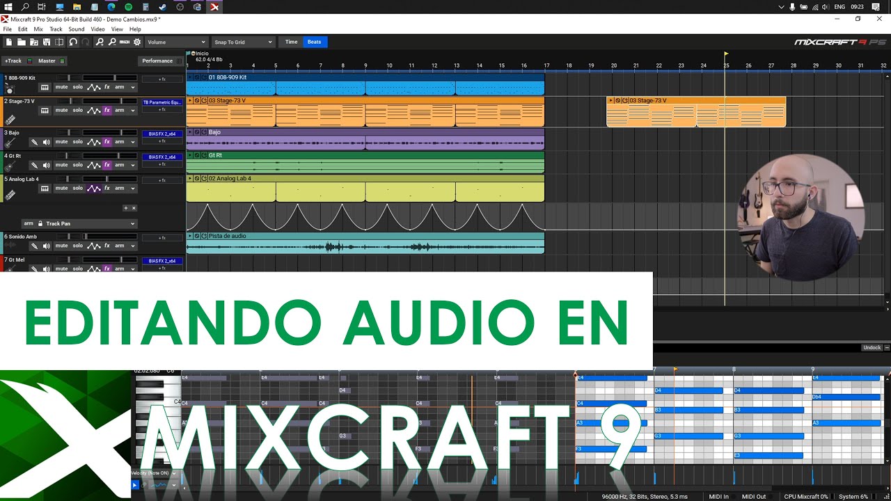The image size is (891, 501).
Task: Solo the Gt Rt track
Action: pyautogui.click(x=78, y=165)
